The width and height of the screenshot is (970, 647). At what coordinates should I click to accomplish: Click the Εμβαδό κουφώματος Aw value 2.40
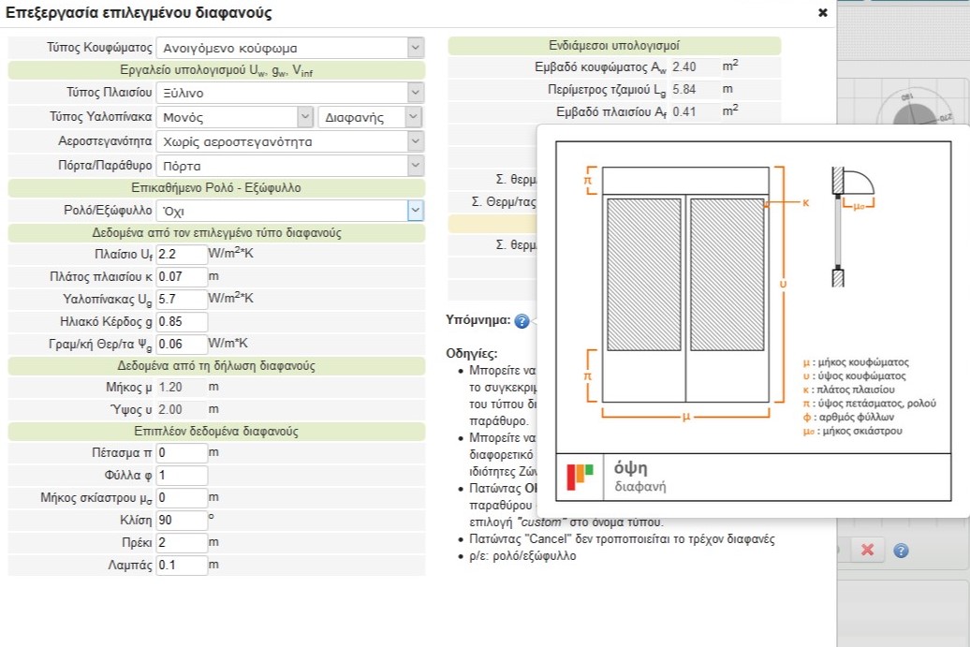(x=696, y=66)
